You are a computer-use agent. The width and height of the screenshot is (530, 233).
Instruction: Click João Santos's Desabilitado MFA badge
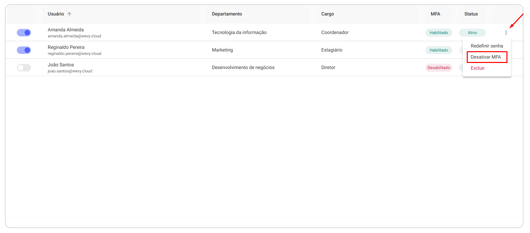[439, 68]
